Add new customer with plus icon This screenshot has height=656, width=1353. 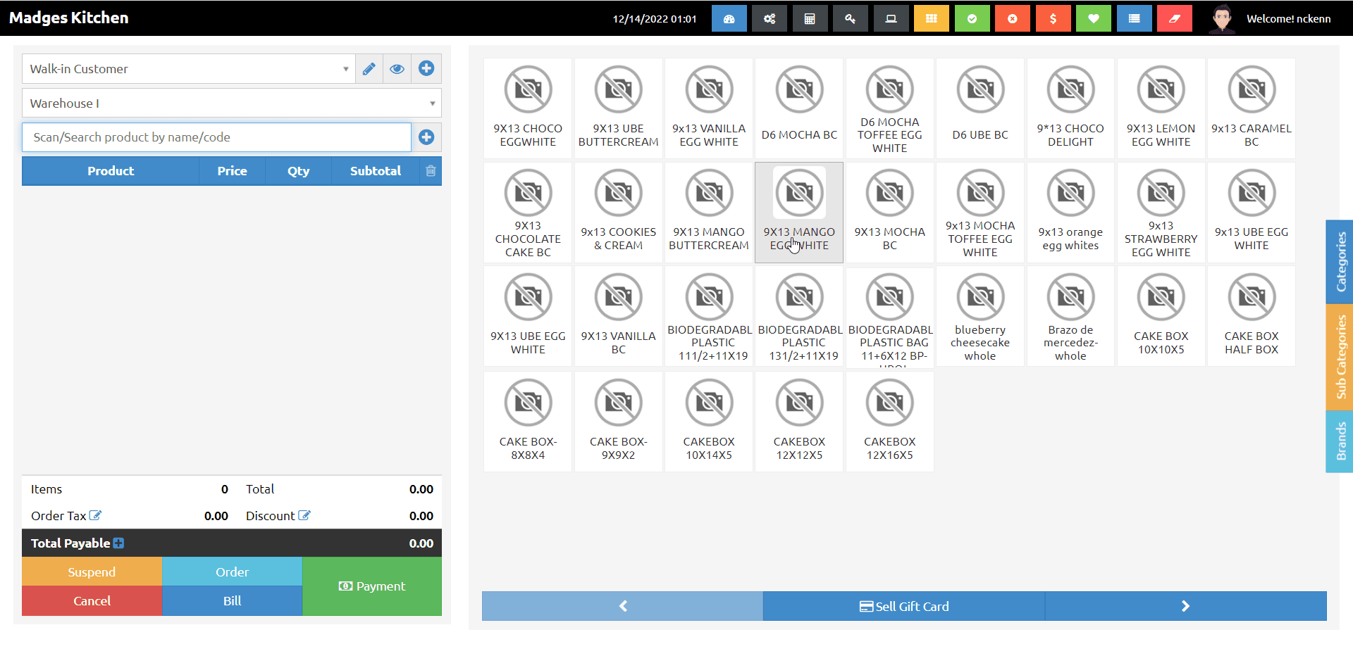(x=426, y=69)
